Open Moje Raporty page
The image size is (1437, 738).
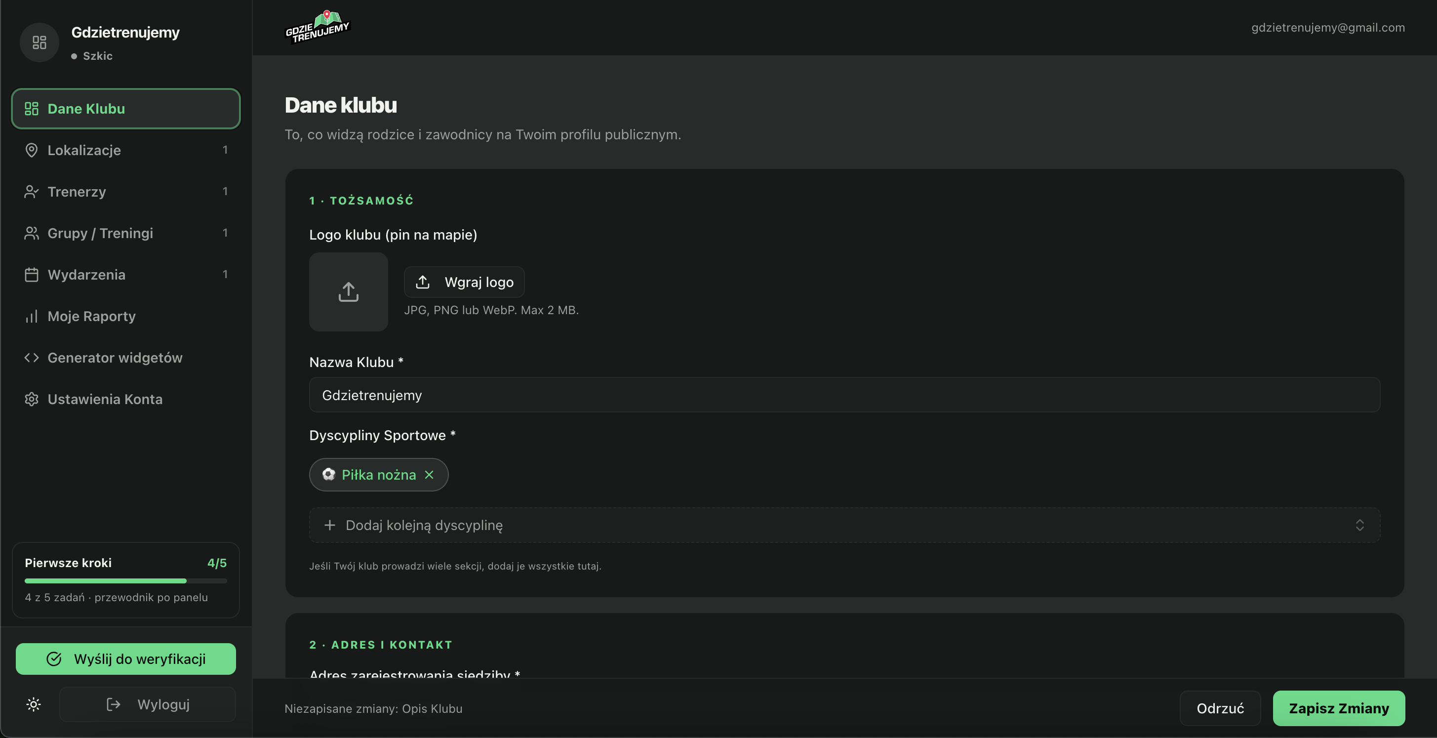126,316
